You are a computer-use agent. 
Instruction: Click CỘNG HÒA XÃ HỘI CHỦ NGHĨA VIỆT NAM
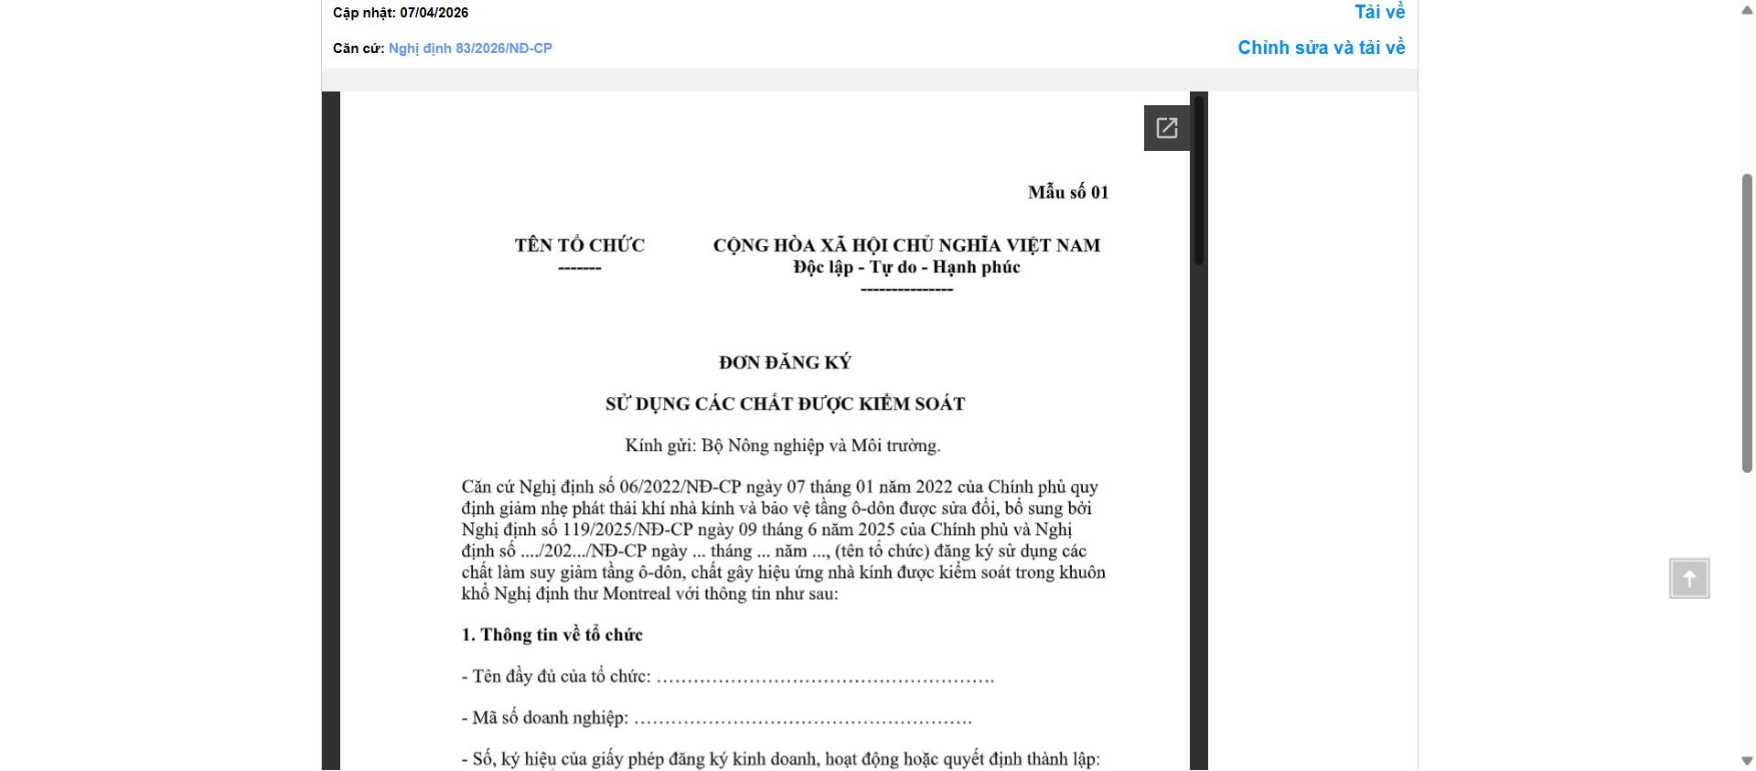click(906, 245)
